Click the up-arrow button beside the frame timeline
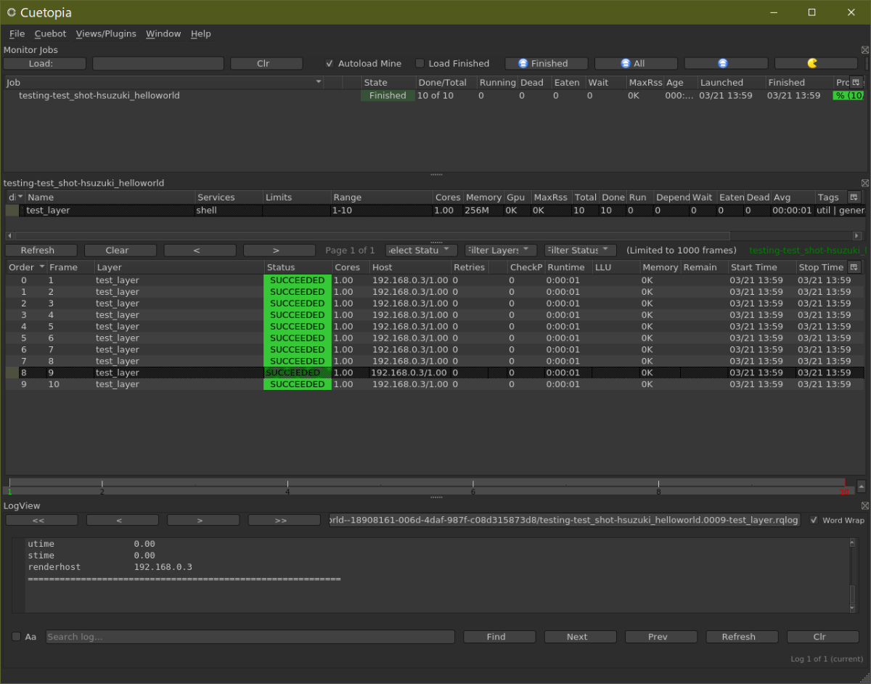871x684 pixels. coord(861,486)
